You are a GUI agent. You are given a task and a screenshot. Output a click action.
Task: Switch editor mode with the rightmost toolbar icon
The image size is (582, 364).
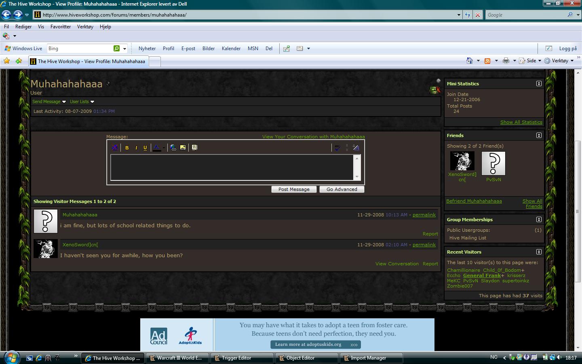[356, 148]
